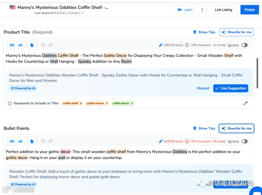
Task: Click into the Bullet Points text field
Action: tap(128, 155)
